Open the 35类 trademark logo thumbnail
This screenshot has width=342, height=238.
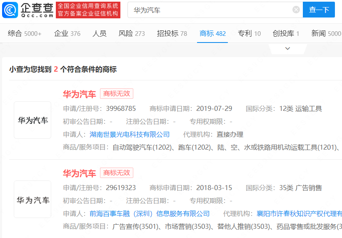pyautogui.click(x=32, y=199)
